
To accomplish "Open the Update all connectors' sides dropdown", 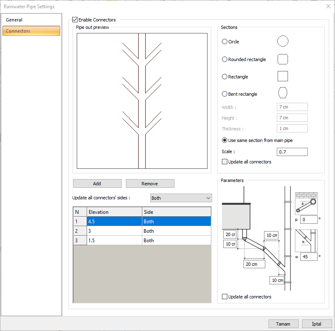I will pos(181,198).
